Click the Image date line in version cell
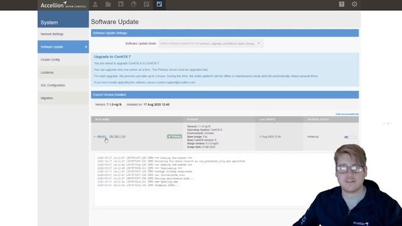 point(201,147)
